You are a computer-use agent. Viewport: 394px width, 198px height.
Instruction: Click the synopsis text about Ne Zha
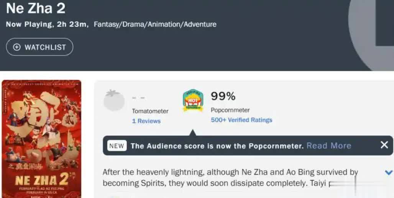[x=230, y=178]
